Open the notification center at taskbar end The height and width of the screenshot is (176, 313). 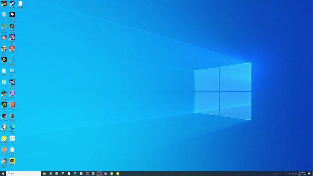(x=309, y=173)
